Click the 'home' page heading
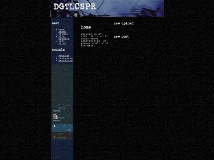214x160 pixels. [x=86, y=27]
